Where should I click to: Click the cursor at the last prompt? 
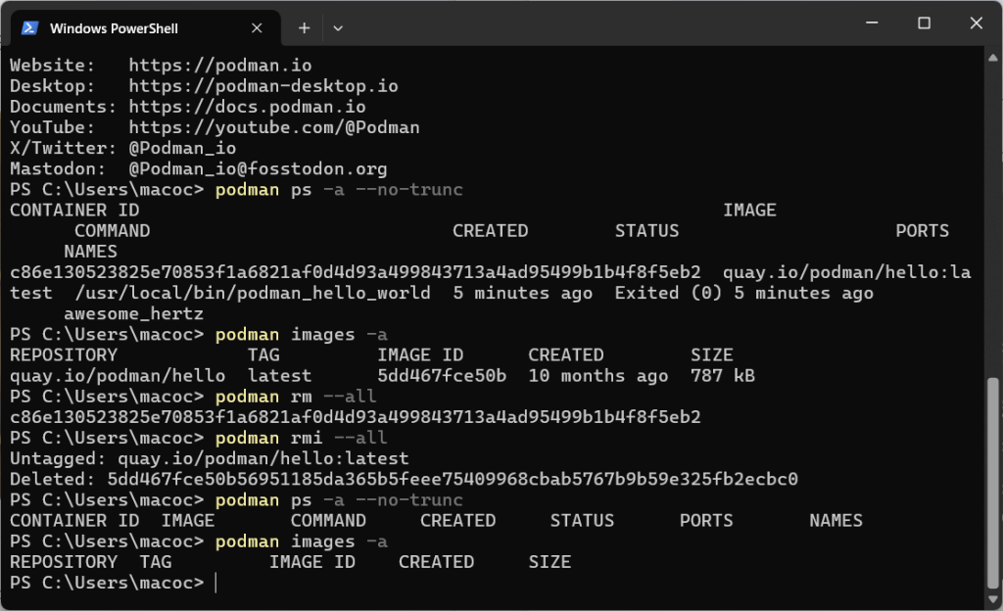tap(215, 583)
